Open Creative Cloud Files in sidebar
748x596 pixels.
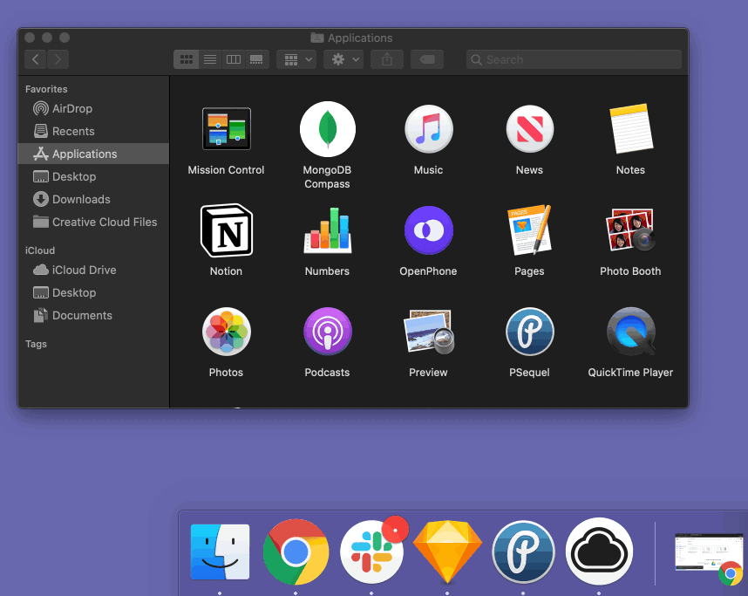[93, 222]
